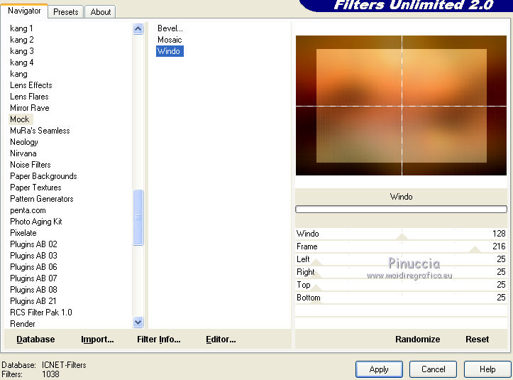Image resolution: width=513 pixels, height=380 pixels.
Task: Select RCS Filter Pak 1.0 category
Action: tap(41, 313)
